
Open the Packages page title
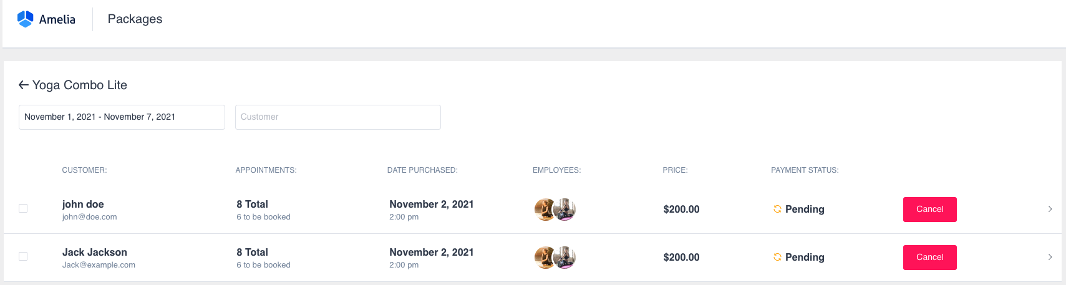pos(135,19)
